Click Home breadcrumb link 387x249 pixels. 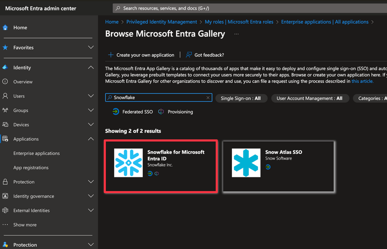(x=112, y=22)
